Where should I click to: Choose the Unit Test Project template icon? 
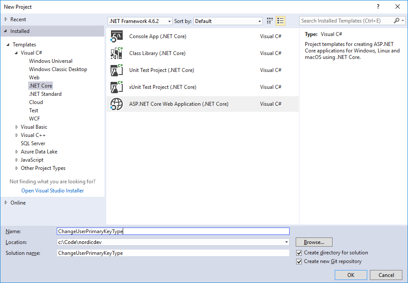pyautogui.click(x=116, y=70)
